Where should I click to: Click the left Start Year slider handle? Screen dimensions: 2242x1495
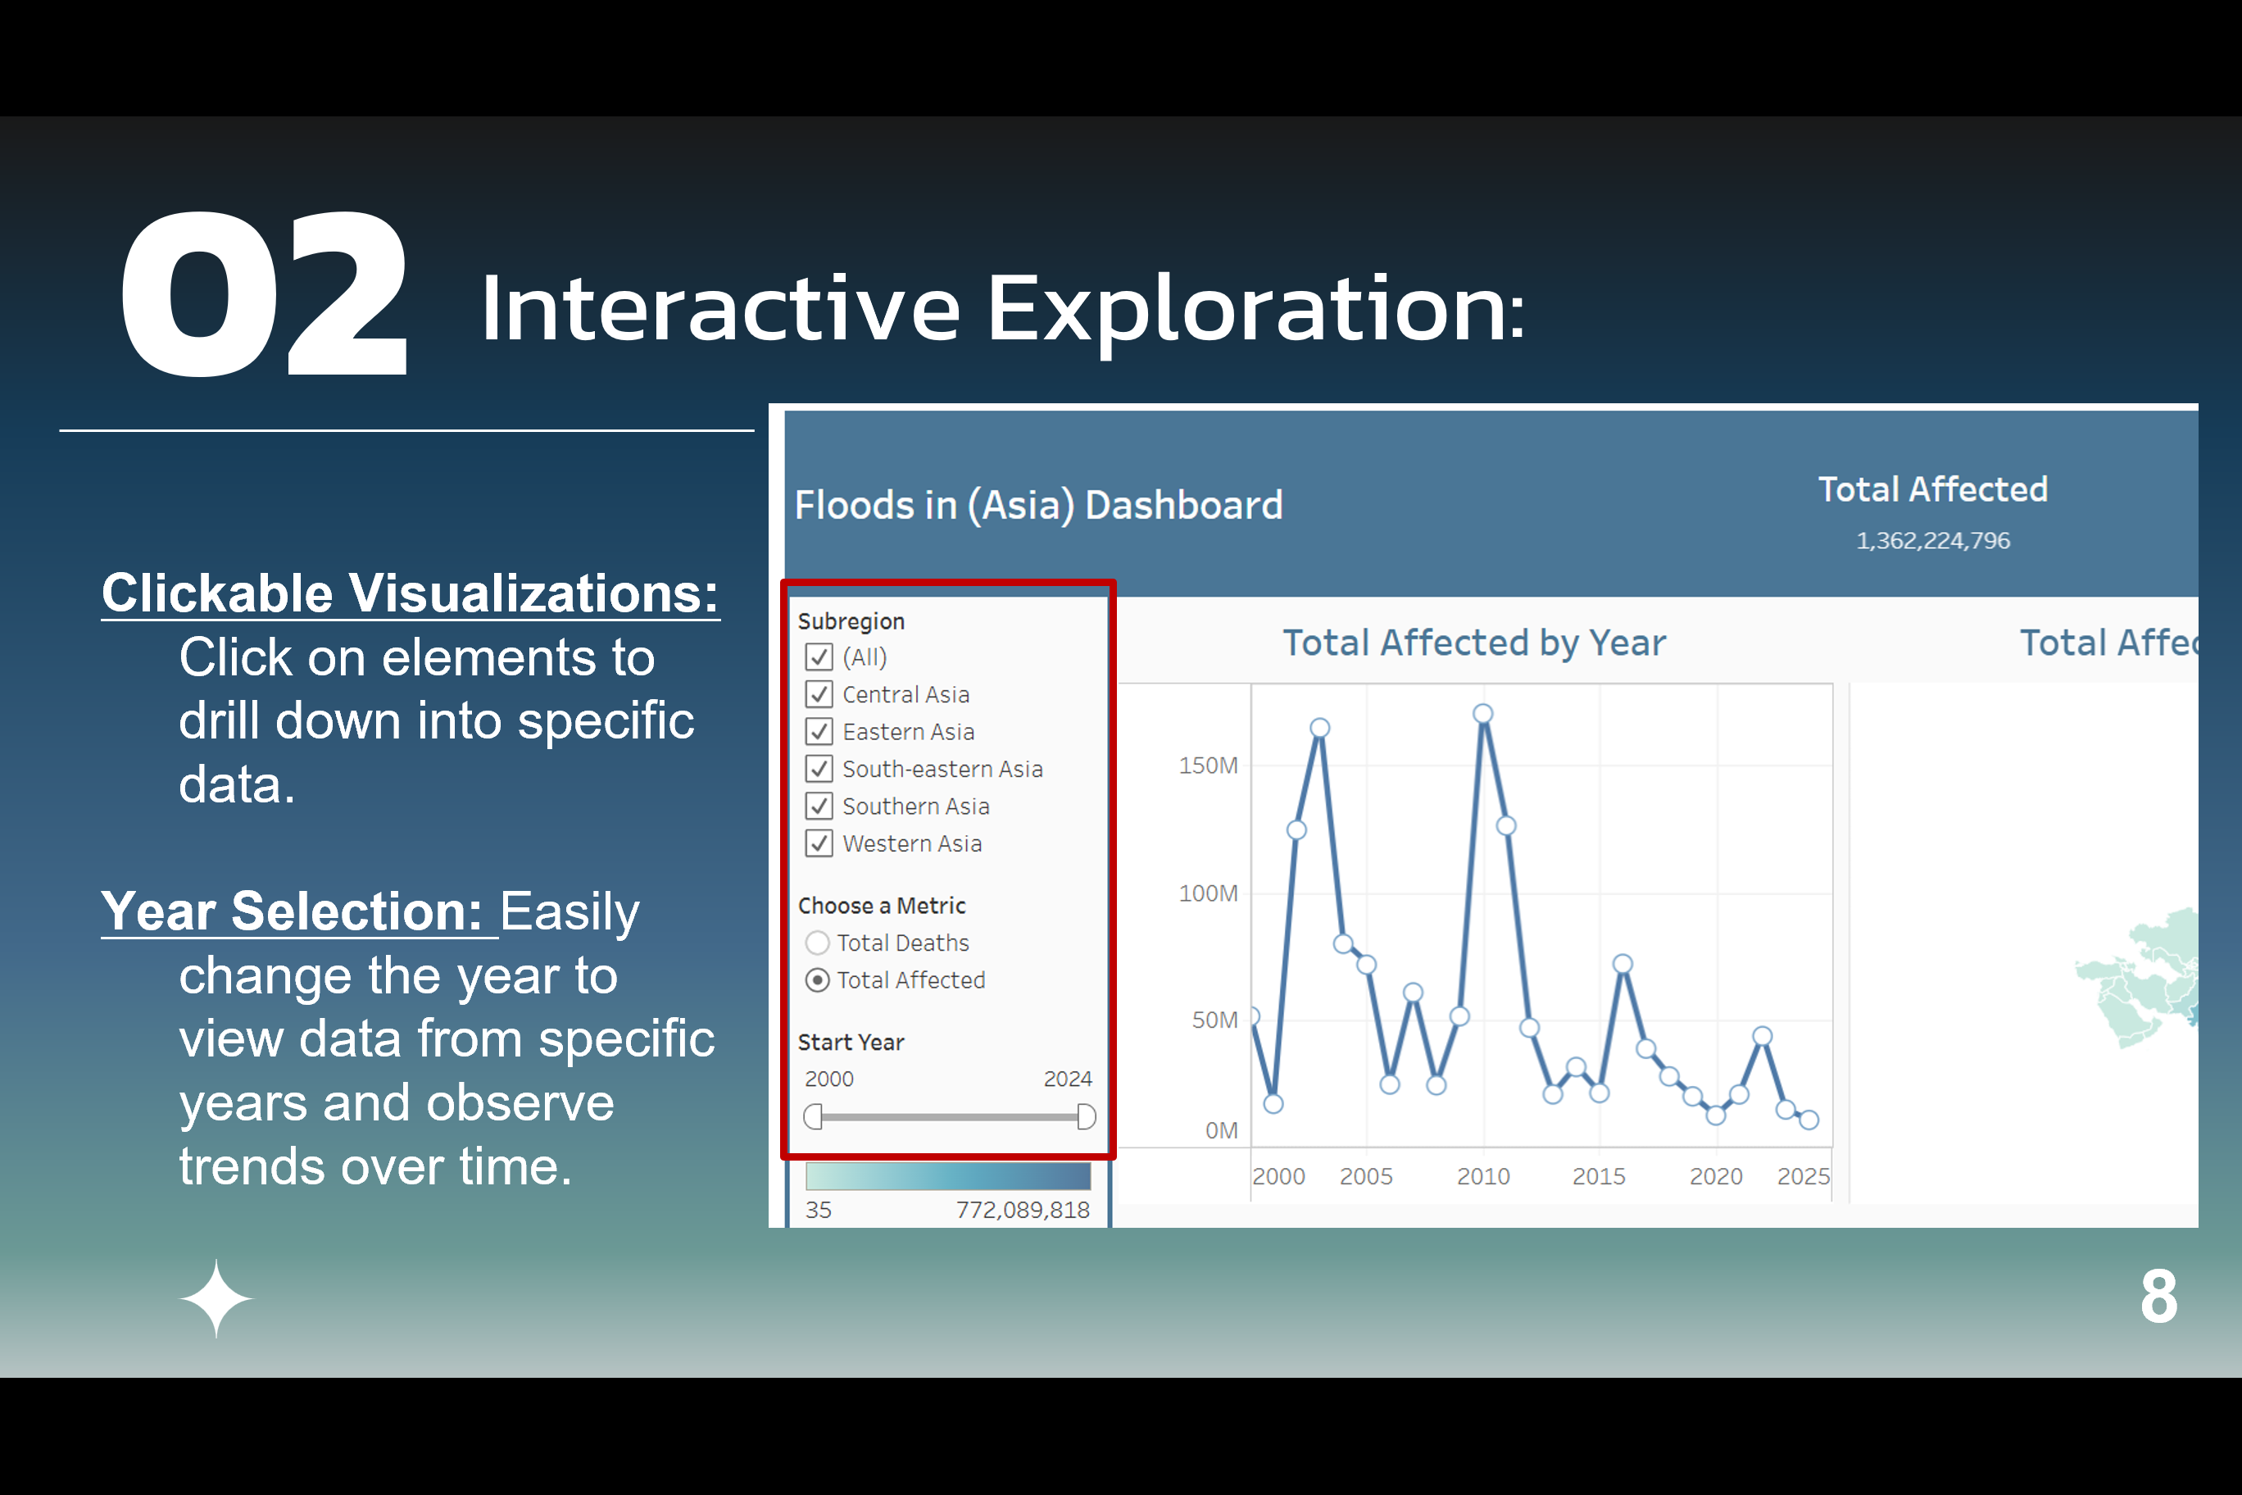coord(813,1116)
